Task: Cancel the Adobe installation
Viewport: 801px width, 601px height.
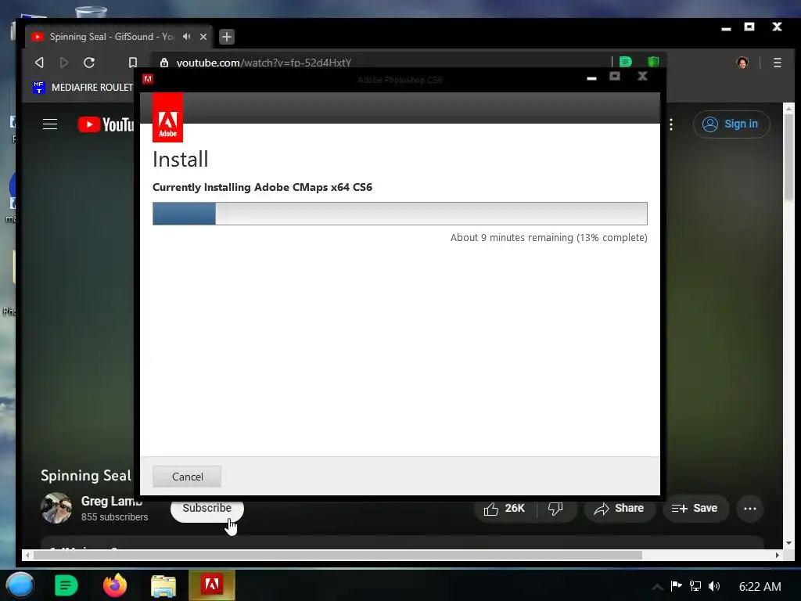Action: 187,477
